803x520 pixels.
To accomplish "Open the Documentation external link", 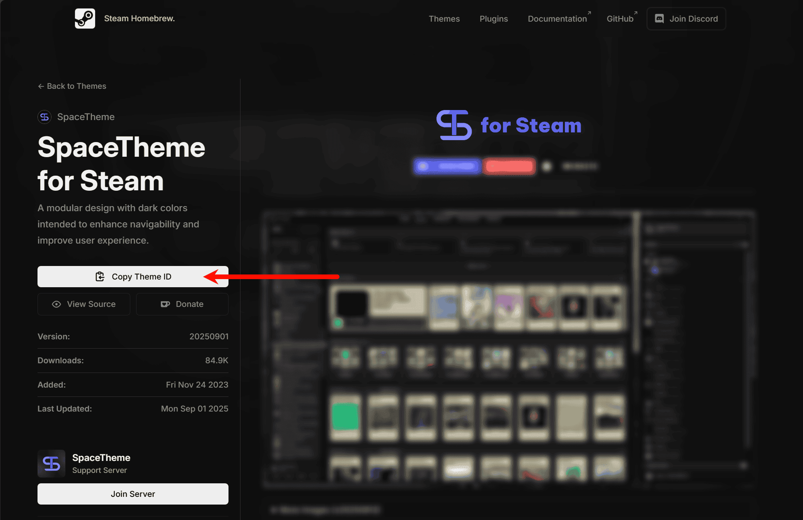I will coord(557,19).
